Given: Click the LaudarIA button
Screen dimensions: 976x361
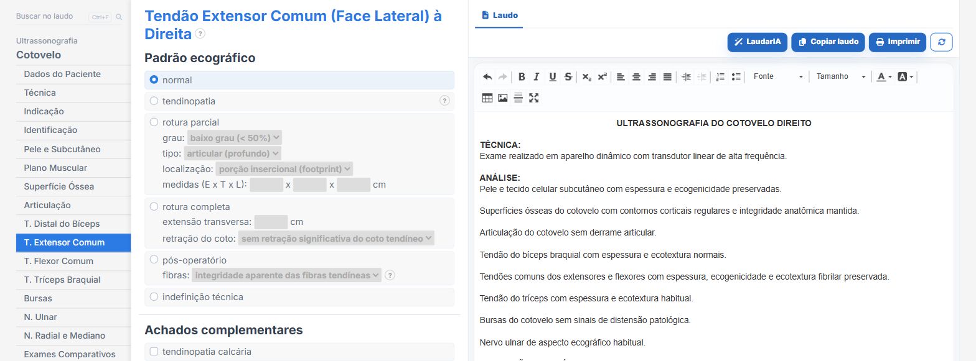Looking at the screenshot, I should [x=758, y=42].
